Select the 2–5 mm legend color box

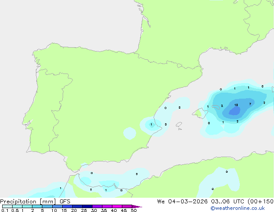(x=37, y=206)
